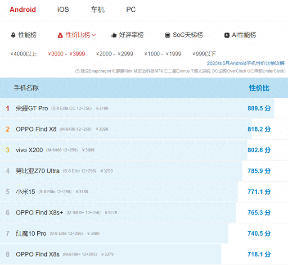288x265 pixels.
Task: Click rank number 2 in the list
Action: click(x=8, y=129)
